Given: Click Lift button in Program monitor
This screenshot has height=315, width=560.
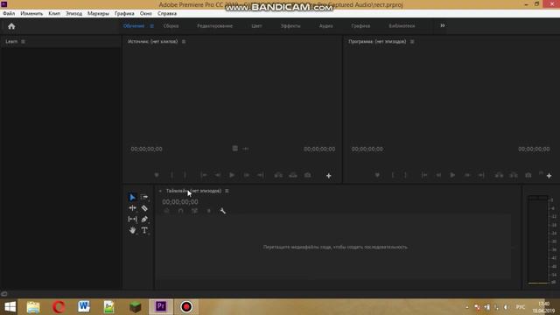Looking at the screenshot, I should [x=499, y=175].
